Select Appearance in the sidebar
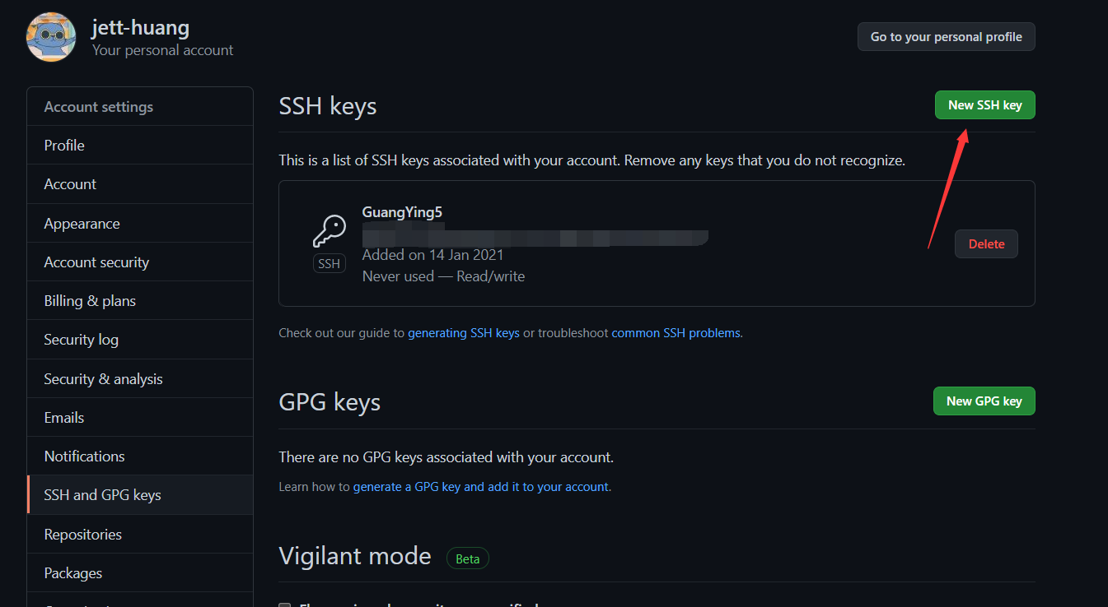The height and width of the screenshot is (607, 1108). 82,224
